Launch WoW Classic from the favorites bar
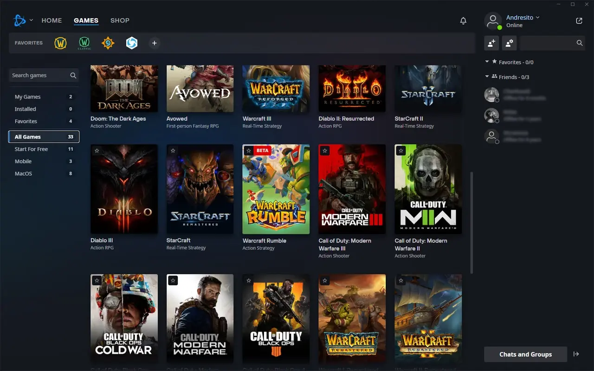Image resolution: width=594 pixels, height=371 pixels. pos(84,43)
